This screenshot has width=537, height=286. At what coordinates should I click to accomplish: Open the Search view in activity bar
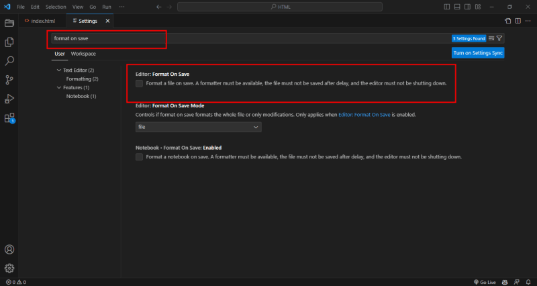pos(9,61)
